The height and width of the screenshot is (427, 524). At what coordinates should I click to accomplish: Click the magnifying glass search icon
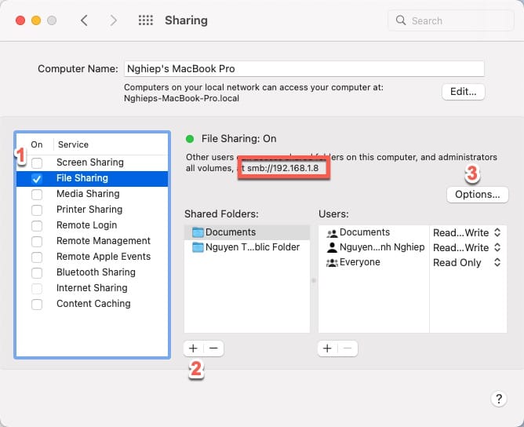(401, 20)
